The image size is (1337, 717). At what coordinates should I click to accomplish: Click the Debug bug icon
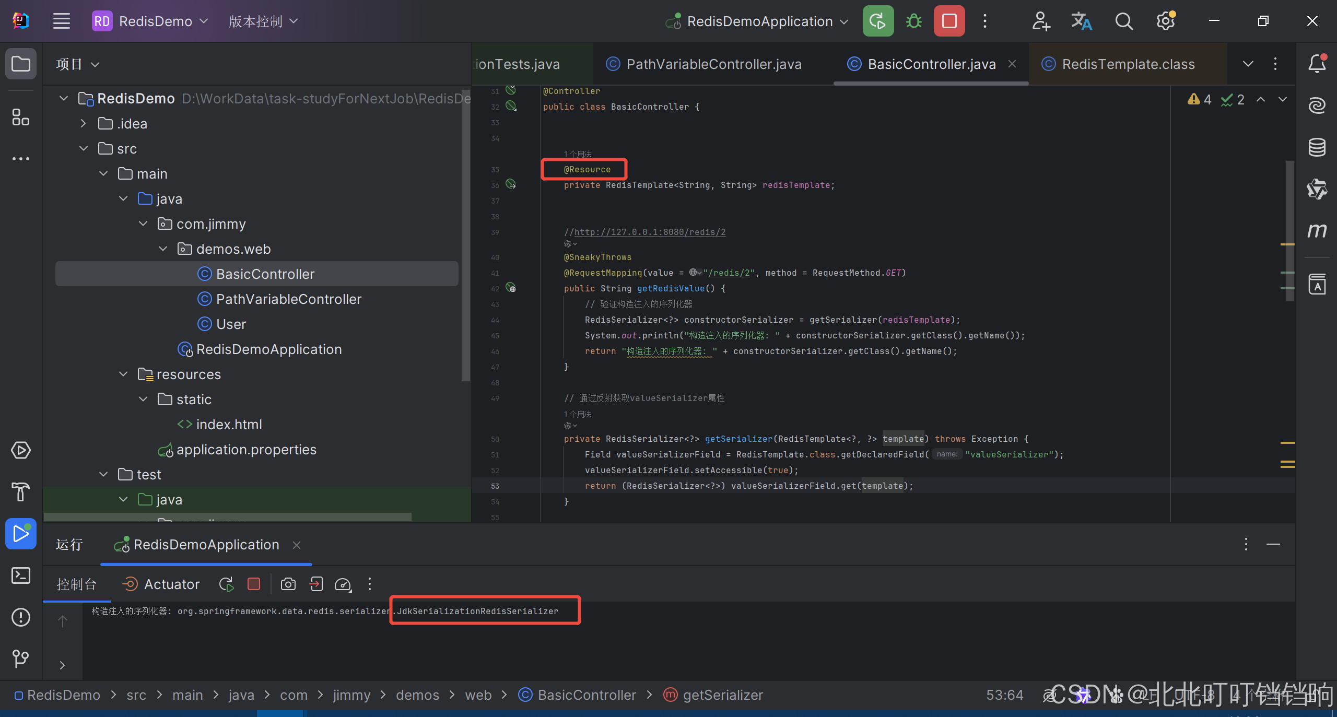point(913,21)
